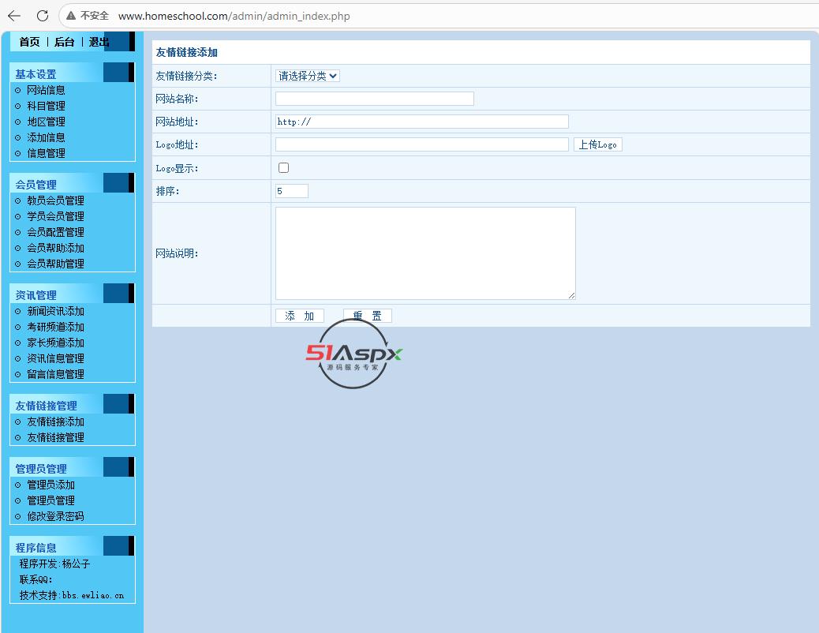Open the 后台 top navigation item
Viewport: 819px width, 633px height.
[x=64, y=42]
